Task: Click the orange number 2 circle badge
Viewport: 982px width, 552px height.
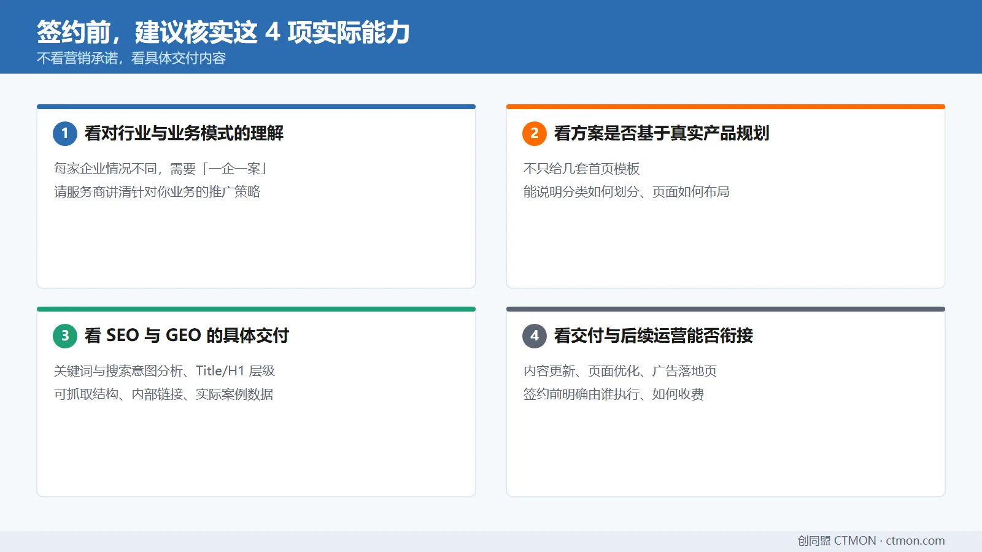Action: click(x=535, y=134)
